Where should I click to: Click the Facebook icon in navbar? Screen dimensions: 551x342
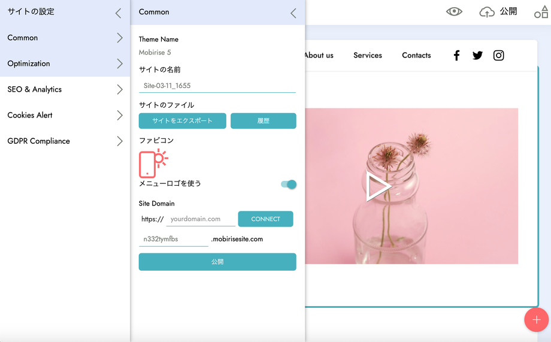click(456, 56)
